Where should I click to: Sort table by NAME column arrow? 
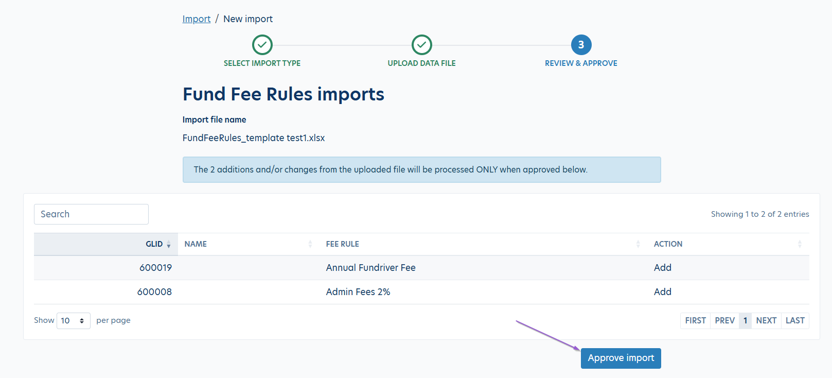[310, 244]
